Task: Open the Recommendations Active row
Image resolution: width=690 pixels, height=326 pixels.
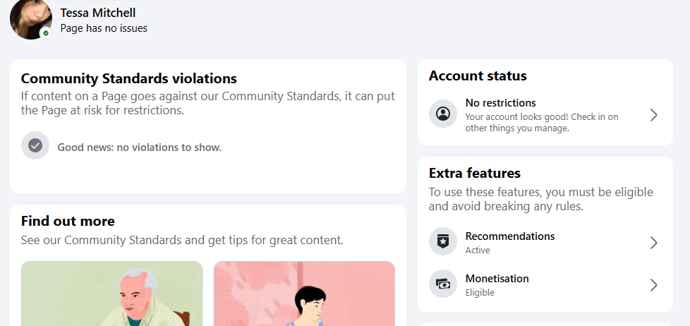Action: (545, 243)
